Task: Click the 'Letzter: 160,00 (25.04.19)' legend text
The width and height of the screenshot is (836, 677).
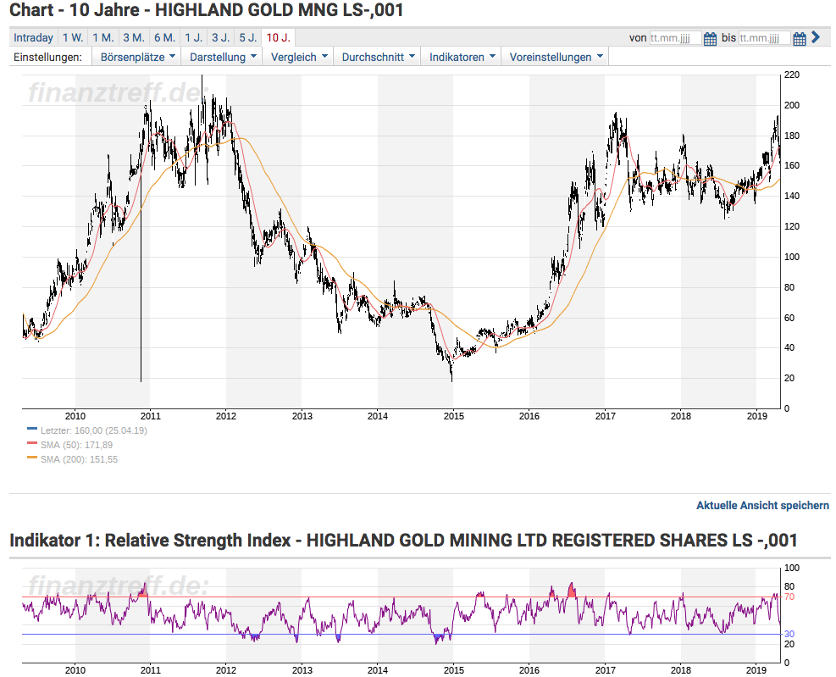Action: (94, 430)
